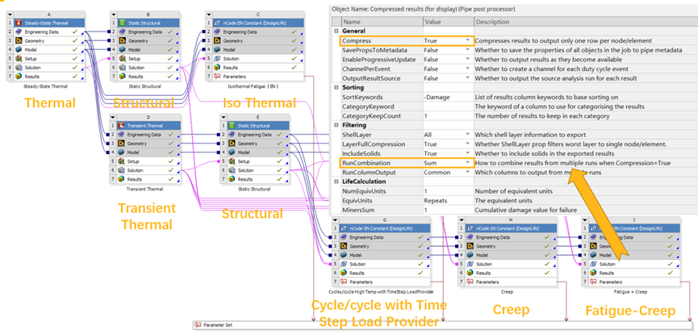Click the Steady-State Thermal title icon in system A
This screenshot has height=334, width=698.
(19, 23)
